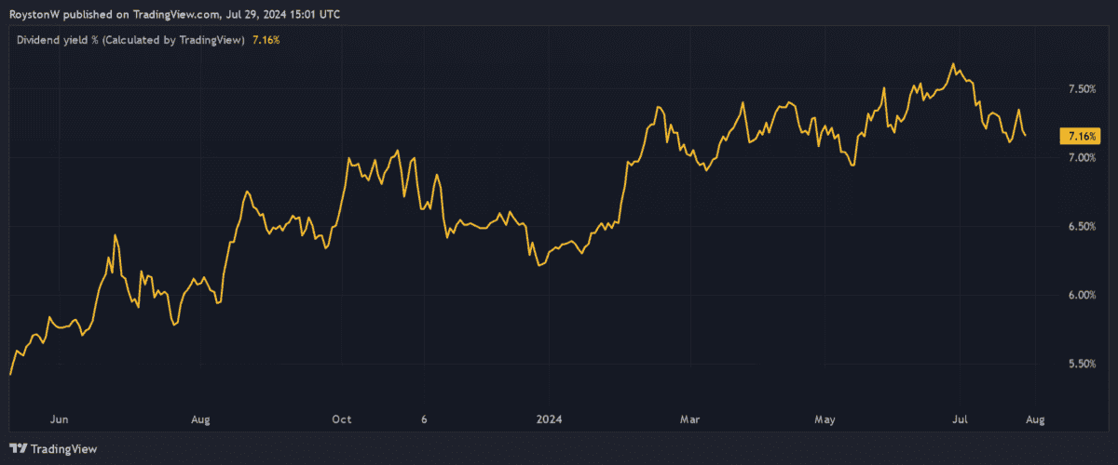This screenshot has height=465, width=1118.
Task: Select the 6.50% y-axis label
Action: pyautogui.click(x=1081, y=227)
